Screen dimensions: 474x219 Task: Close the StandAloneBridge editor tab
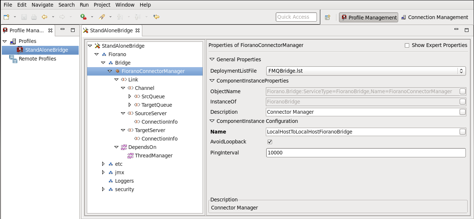click(x=138, y=30)
